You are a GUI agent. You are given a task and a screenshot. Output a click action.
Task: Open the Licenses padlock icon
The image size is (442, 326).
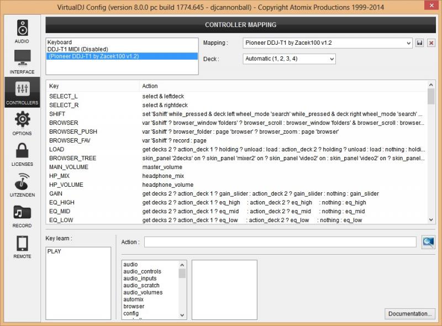click(22, 150)
